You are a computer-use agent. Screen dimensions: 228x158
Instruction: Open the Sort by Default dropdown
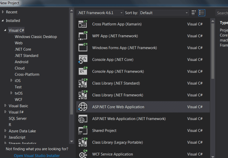click(164, 13)
